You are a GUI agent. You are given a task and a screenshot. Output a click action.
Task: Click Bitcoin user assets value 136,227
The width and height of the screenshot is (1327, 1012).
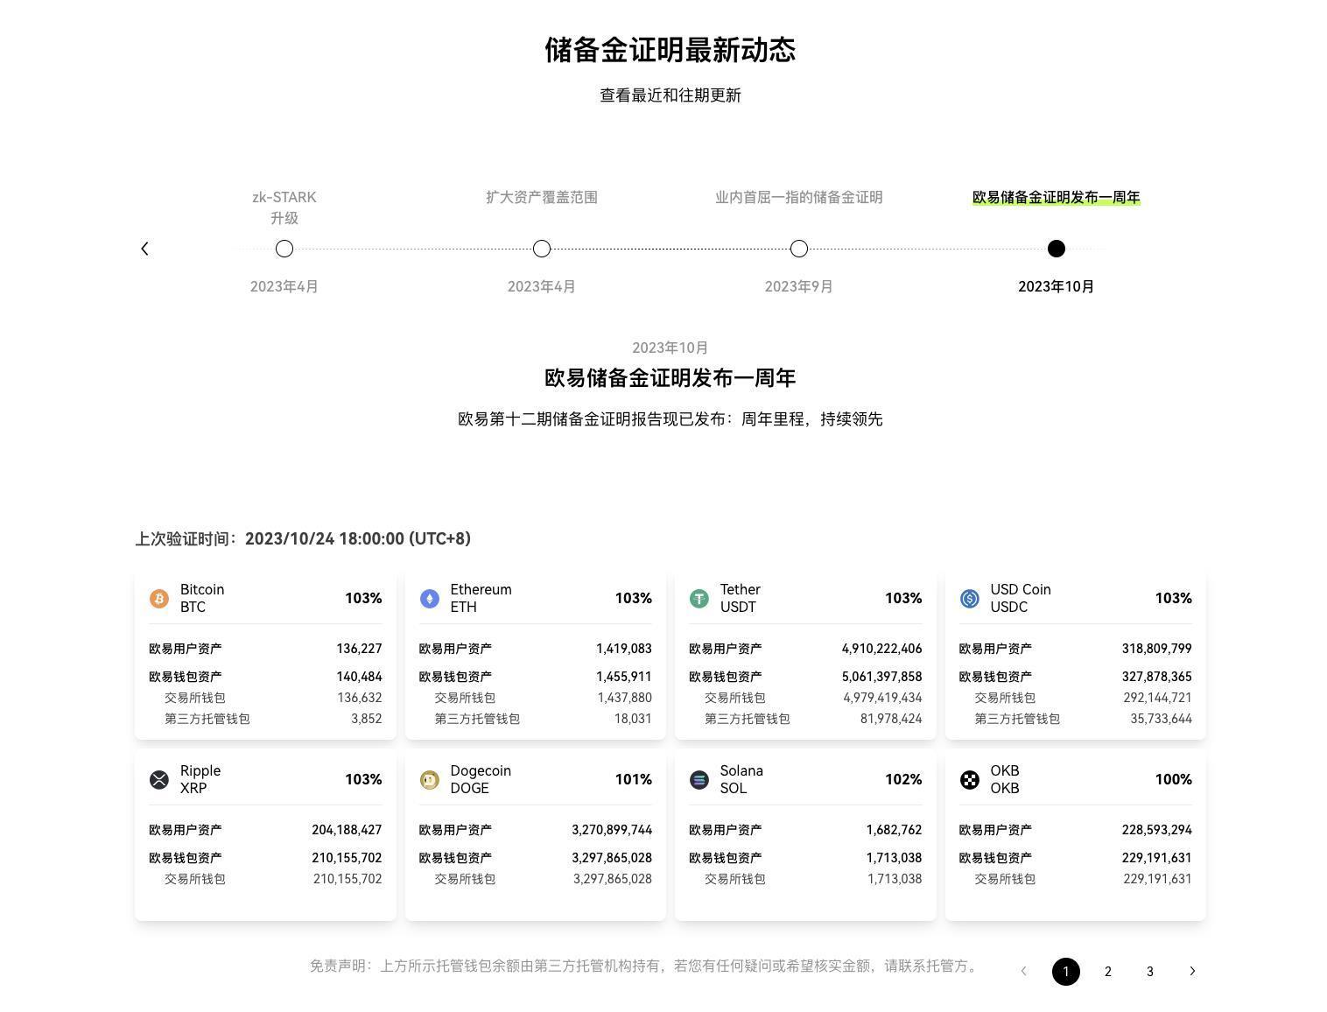[x=359, y=650]
